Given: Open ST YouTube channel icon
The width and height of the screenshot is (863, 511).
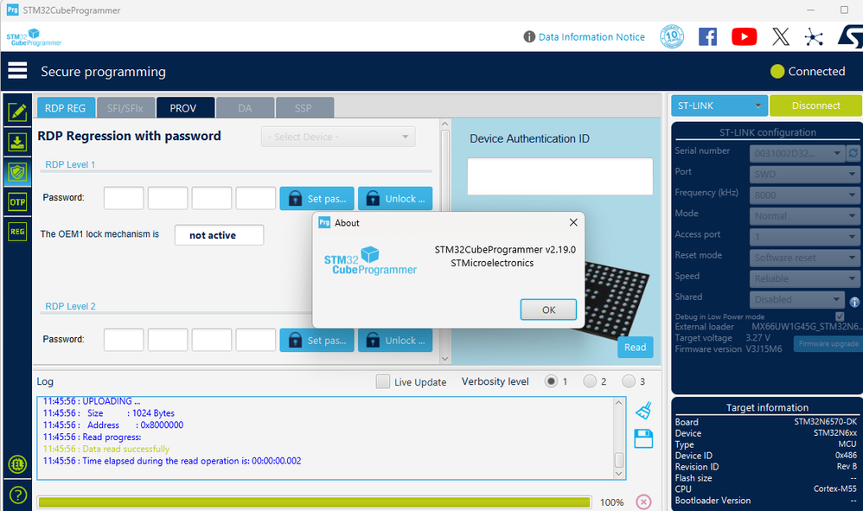Looking at the screenshot, I should (x=745, y=37).
